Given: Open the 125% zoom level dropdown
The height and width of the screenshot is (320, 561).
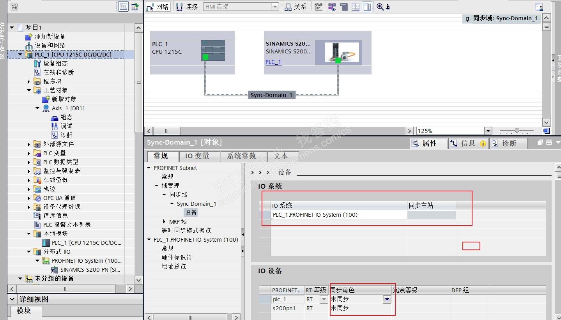Looking at the screenshot, I should (x=488, y=131).
